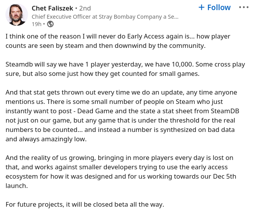253x209 pixels.
Task: Click the 19h post timestamp
Action: pyautogui.click(x=36, y=24)
